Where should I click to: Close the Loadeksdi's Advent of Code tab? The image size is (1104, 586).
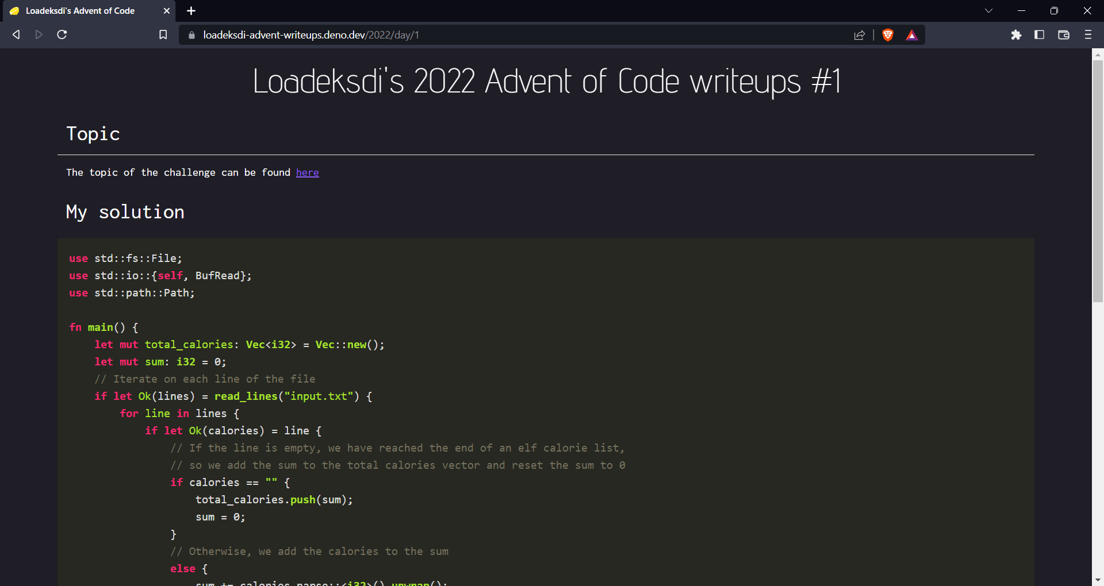(167, 11)
